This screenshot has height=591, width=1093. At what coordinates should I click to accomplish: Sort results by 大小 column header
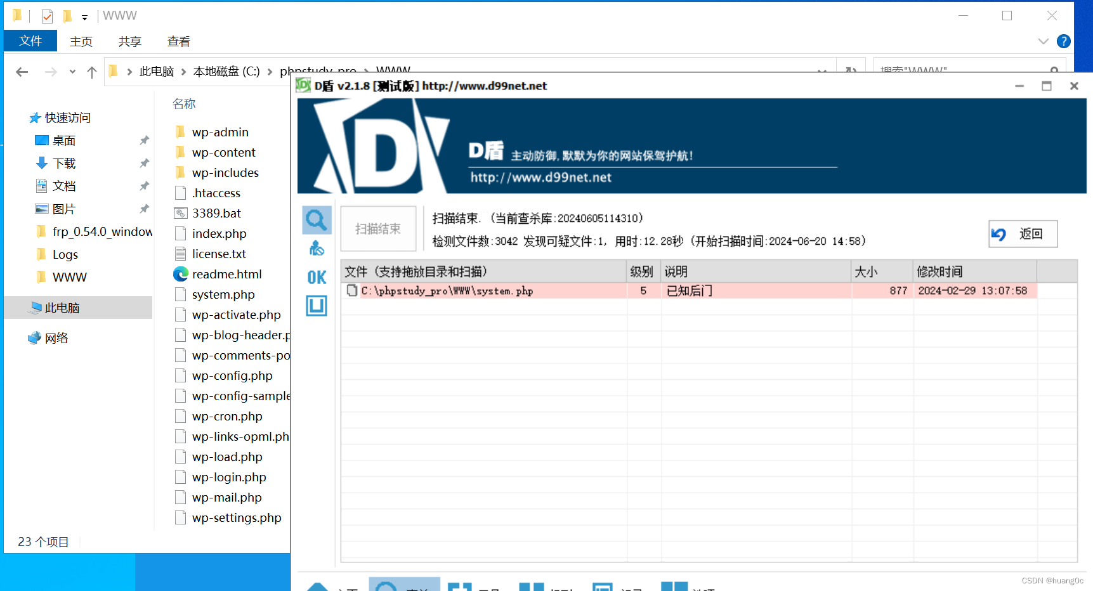882,271
